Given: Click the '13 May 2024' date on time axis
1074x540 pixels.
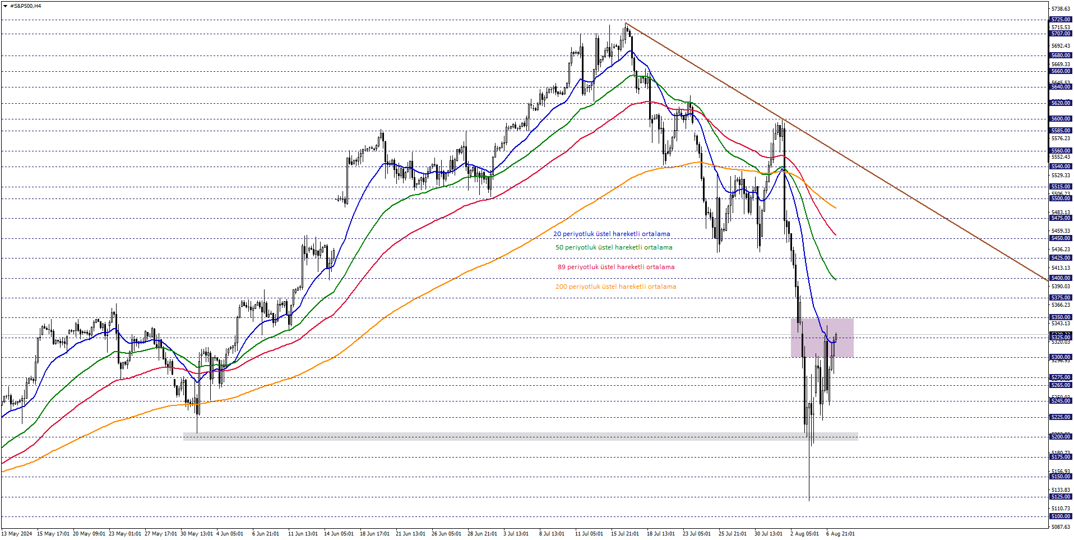Looking at the screenshot, I should coord(17,534).
